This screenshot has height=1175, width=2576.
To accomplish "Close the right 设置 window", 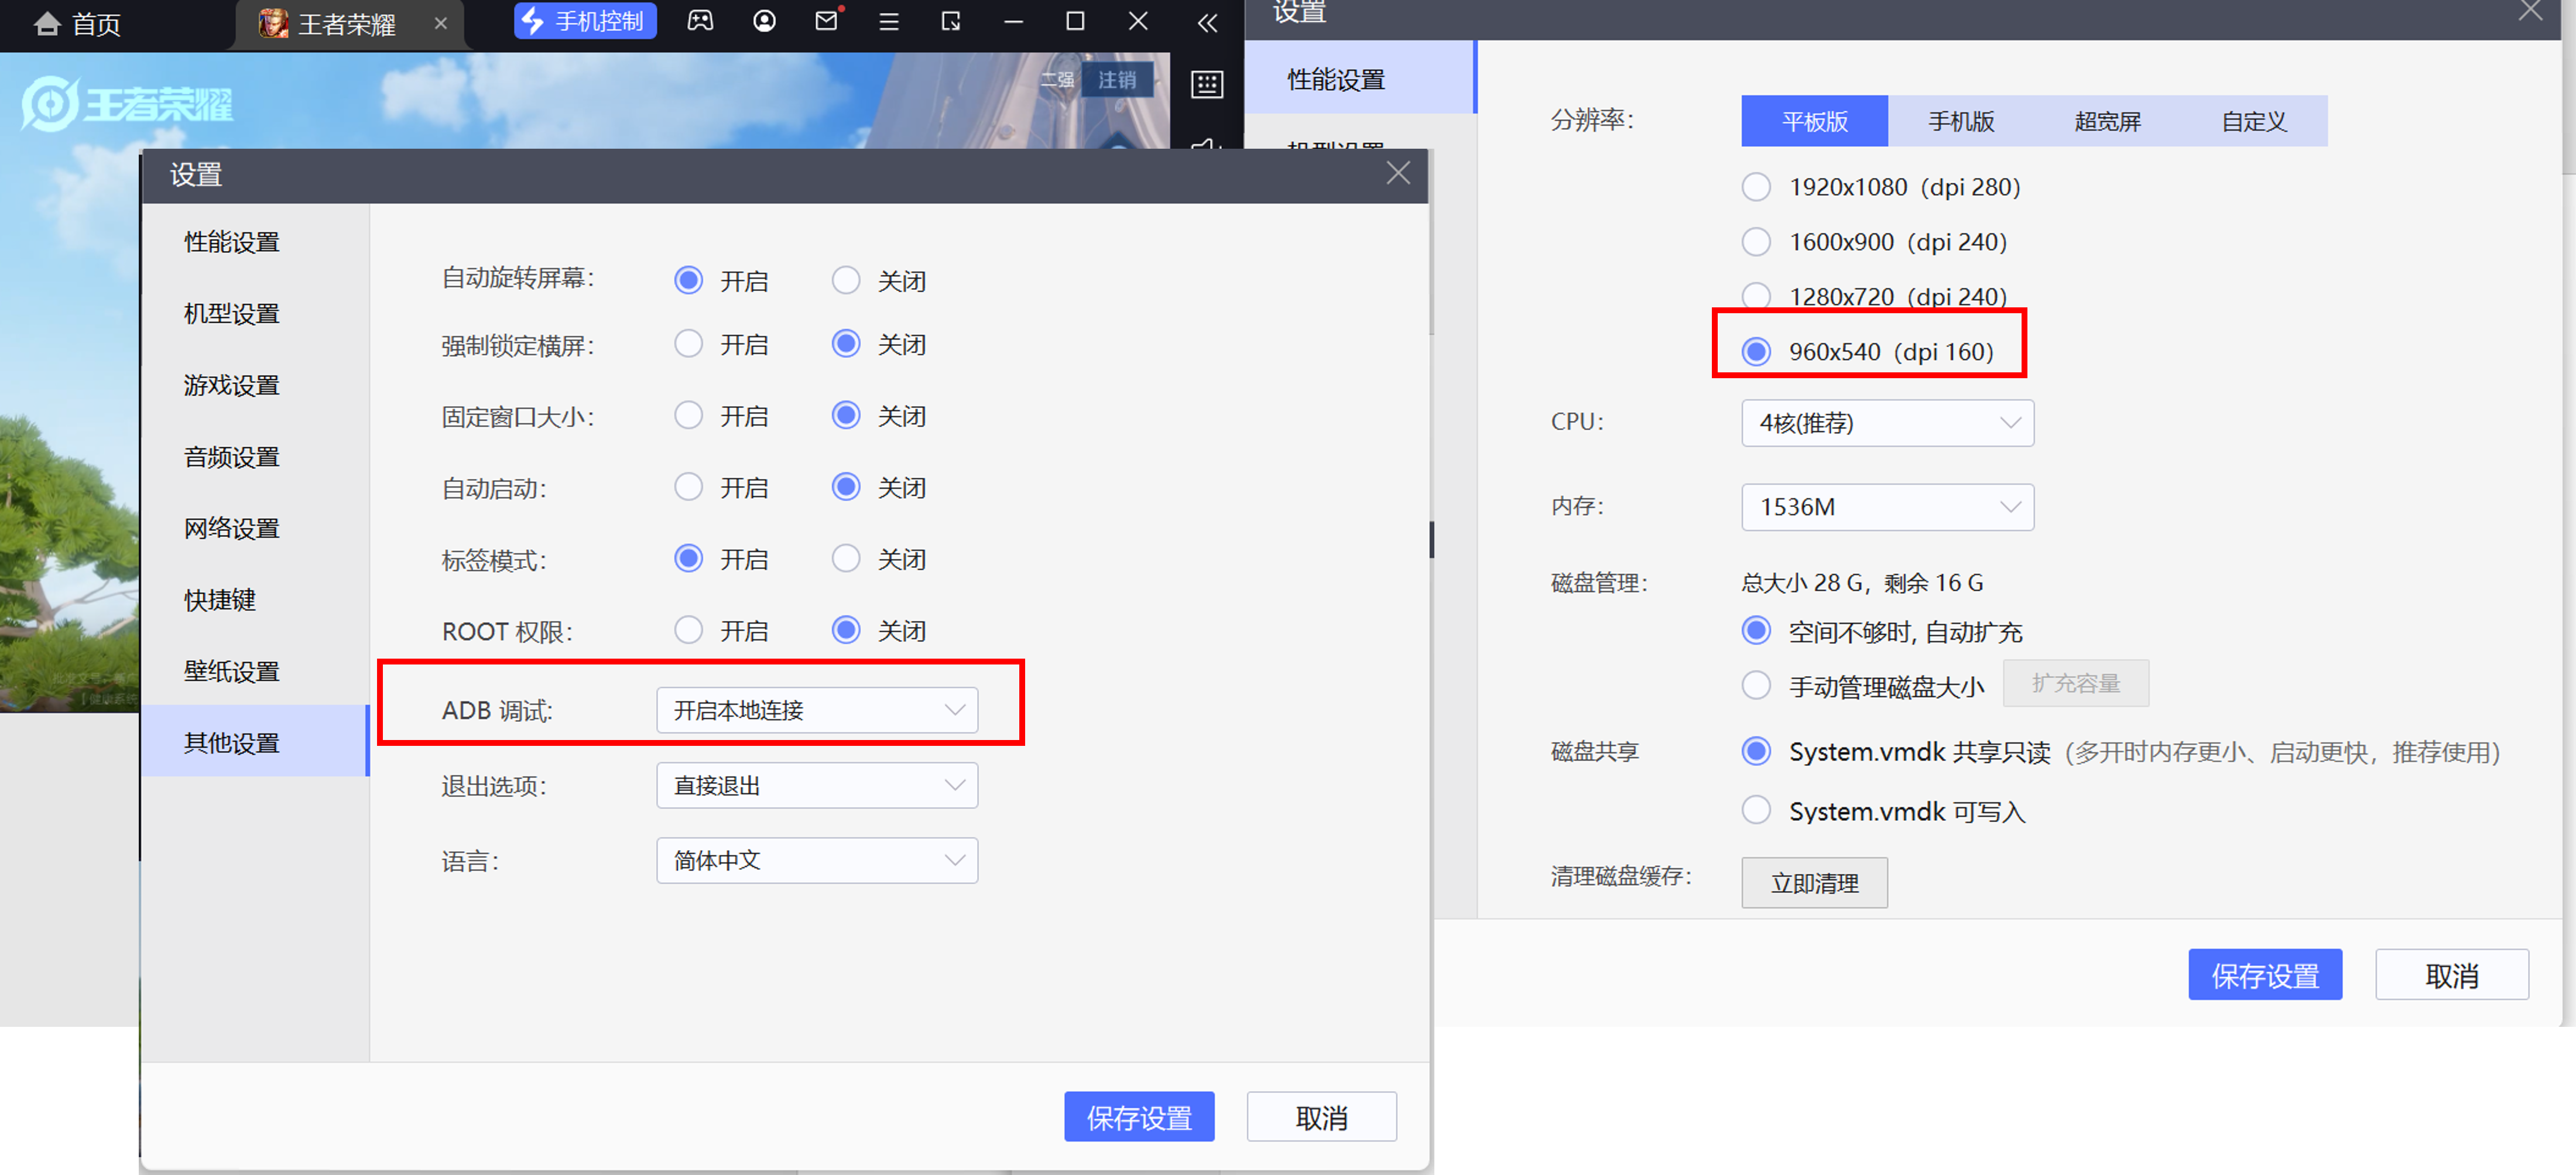I will [x=2531, y=11].
